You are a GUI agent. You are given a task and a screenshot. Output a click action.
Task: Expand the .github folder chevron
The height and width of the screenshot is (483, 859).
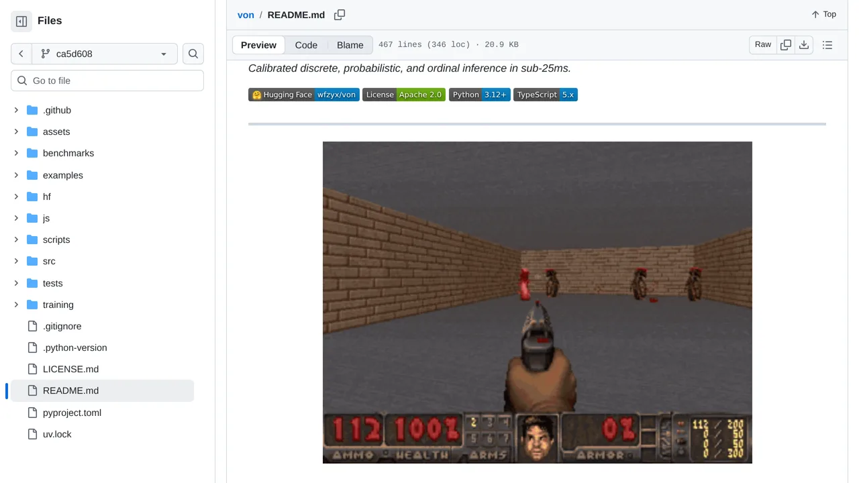pos(16,110)
